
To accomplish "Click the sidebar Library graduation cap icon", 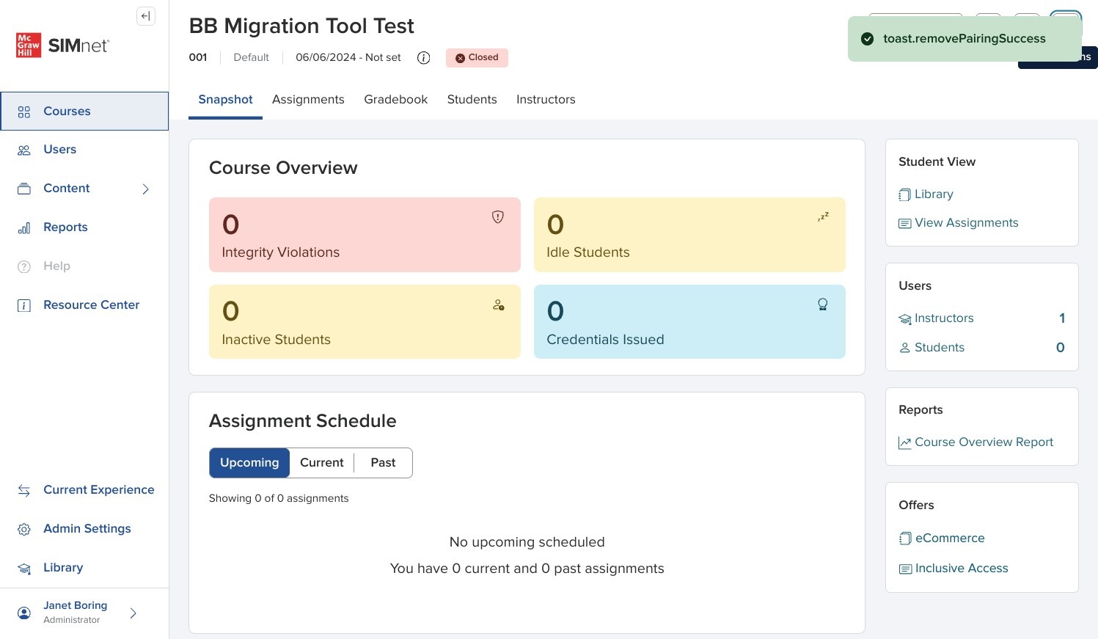I will point(24,568).
